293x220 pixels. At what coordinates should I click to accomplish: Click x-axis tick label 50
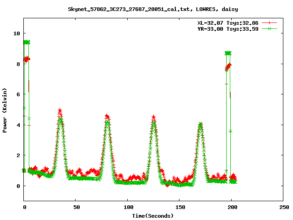[x=76, y=207]
